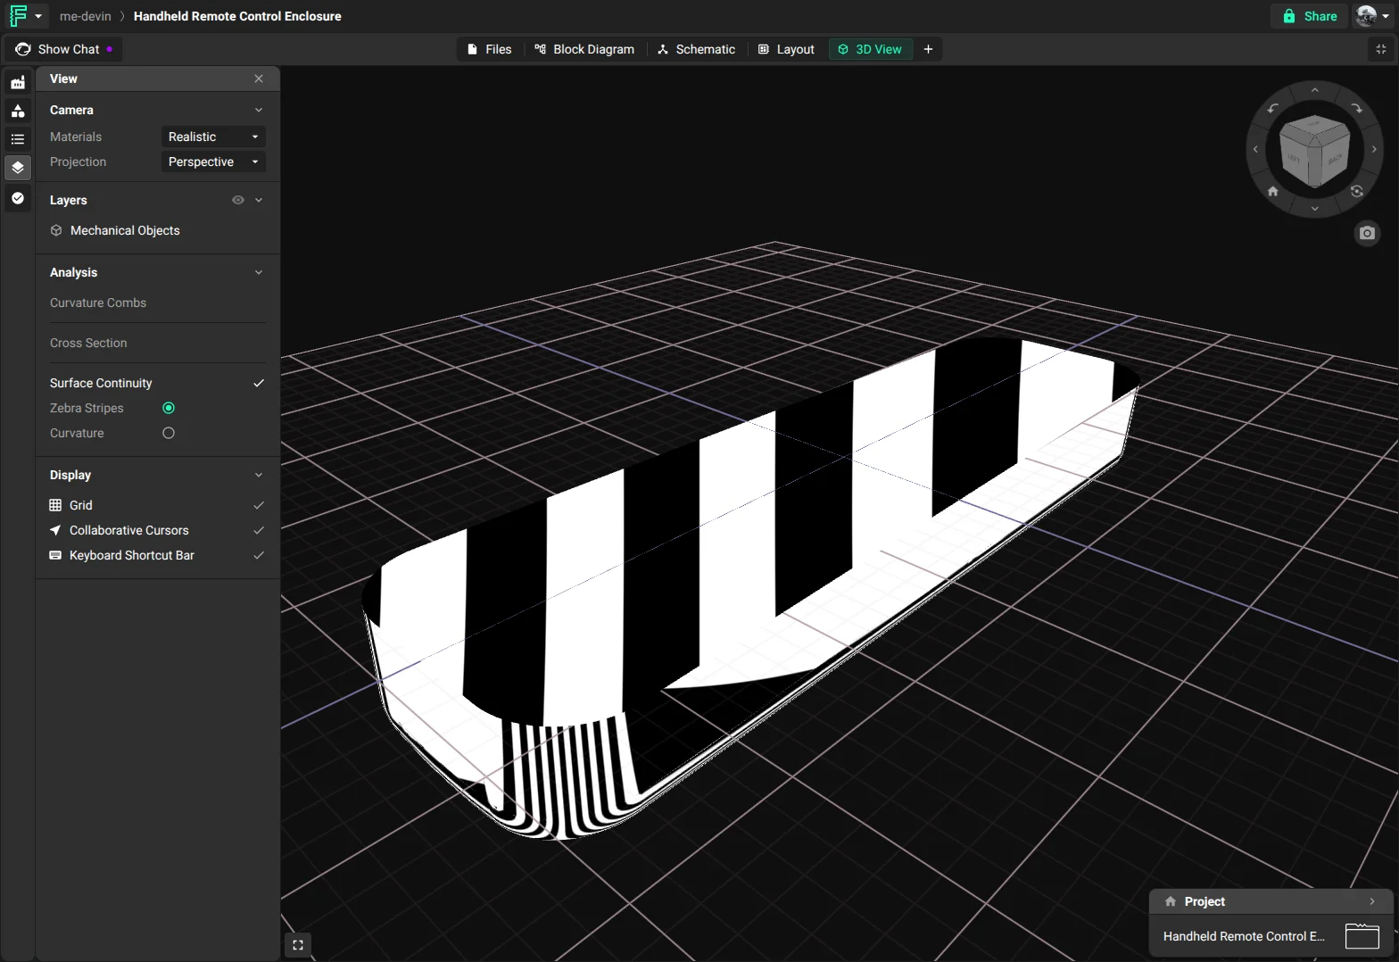Click the sidebar library (factory) icon
The height and width of the screenshot is (962, 1399).
[18, 82]
